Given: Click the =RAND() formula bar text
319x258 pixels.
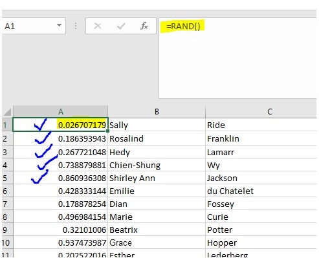Looking at the screenshot, I should point(183,27).
